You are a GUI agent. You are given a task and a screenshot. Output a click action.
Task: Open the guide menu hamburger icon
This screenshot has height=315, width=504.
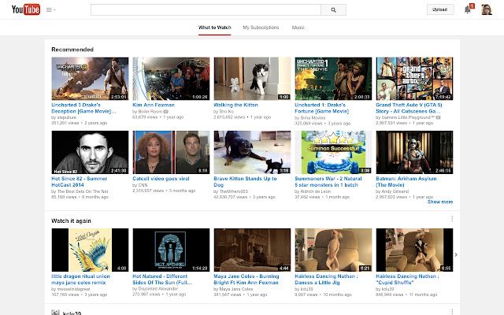click(50, 10)
